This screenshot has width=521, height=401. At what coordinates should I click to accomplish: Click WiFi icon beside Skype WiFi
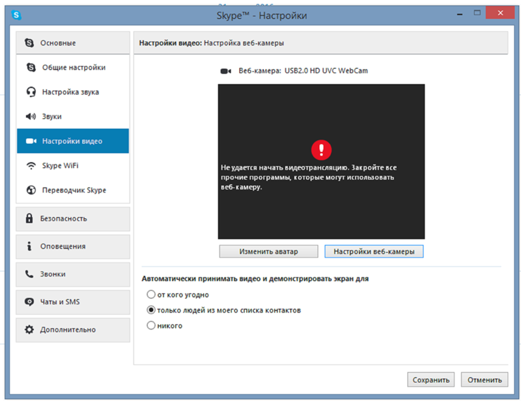point(31,166)
